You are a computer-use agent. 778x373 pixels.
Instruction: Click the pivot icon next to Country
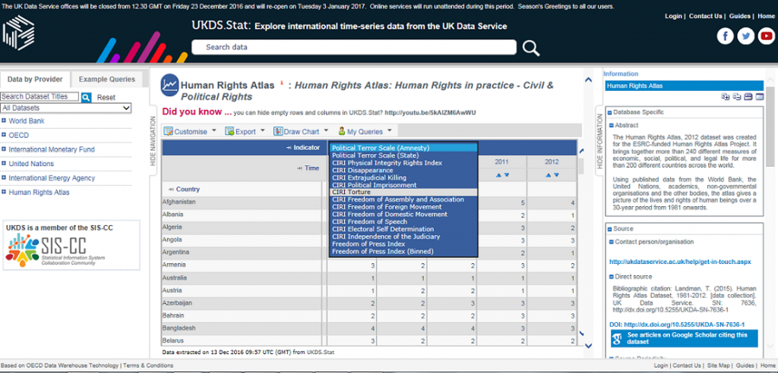(x=171, y=190)
